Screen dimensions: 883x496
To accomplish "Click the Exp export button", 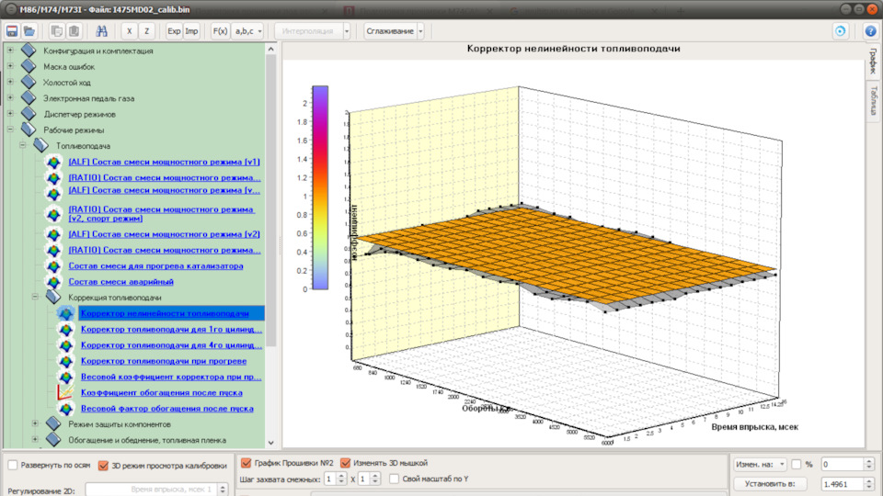I will tap(174, 31).
